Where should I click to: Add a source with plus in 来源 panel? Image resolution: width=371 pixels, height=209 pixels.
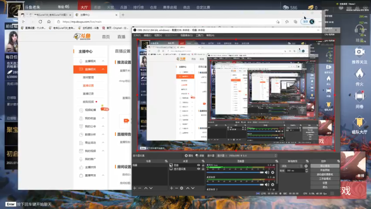pyautogui.click(x=172, y=188)
